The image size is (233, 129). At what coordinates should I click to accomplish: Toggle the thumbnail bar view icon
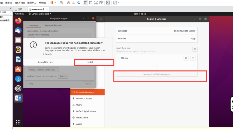tap(91, 3)
